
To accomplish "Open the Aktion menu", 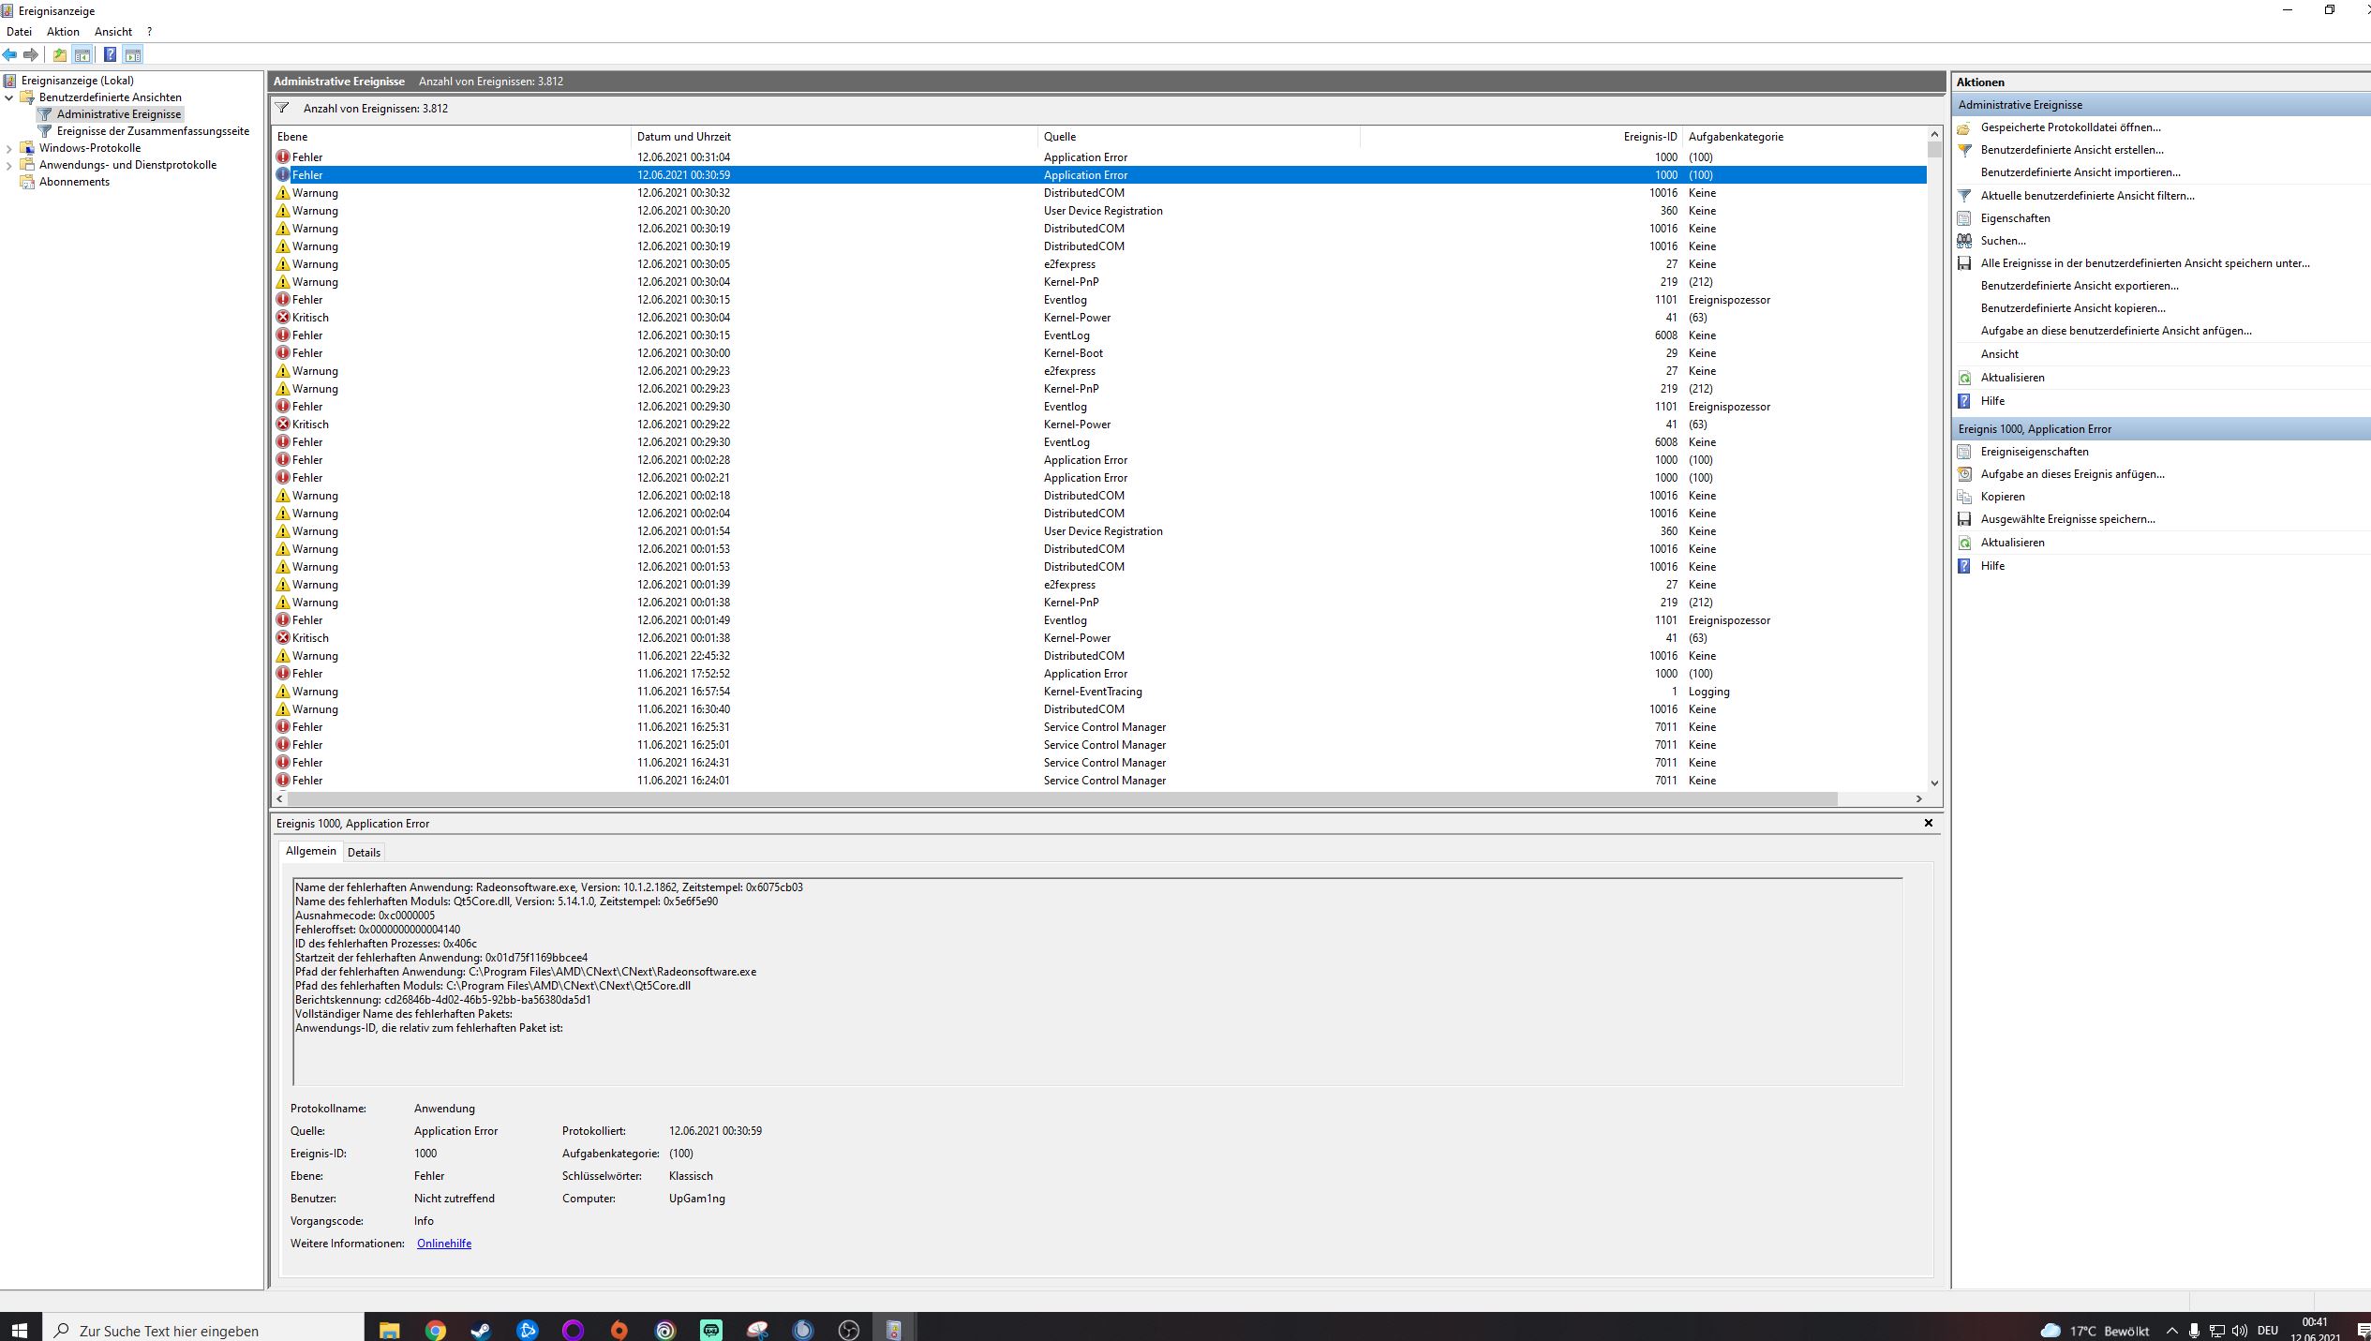I will coord(63,32).
